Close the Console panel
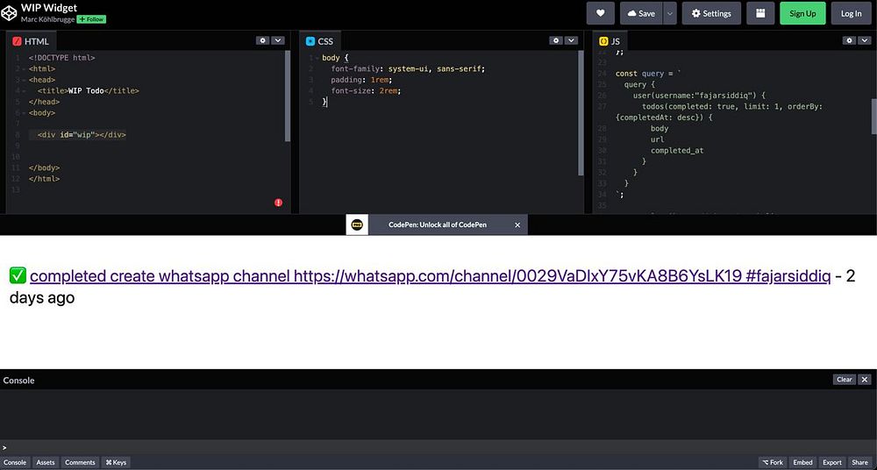The height and width of the screenshot is (470, 877). 865,380
